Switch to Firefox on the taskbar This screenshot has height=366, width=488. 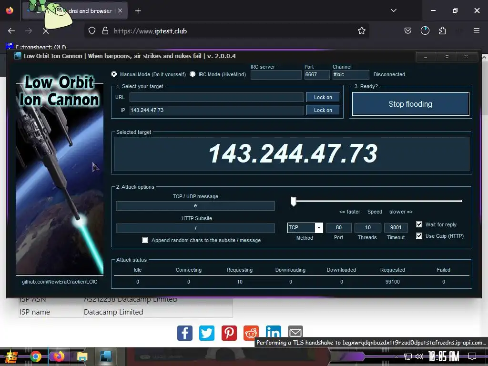[59, 356]
